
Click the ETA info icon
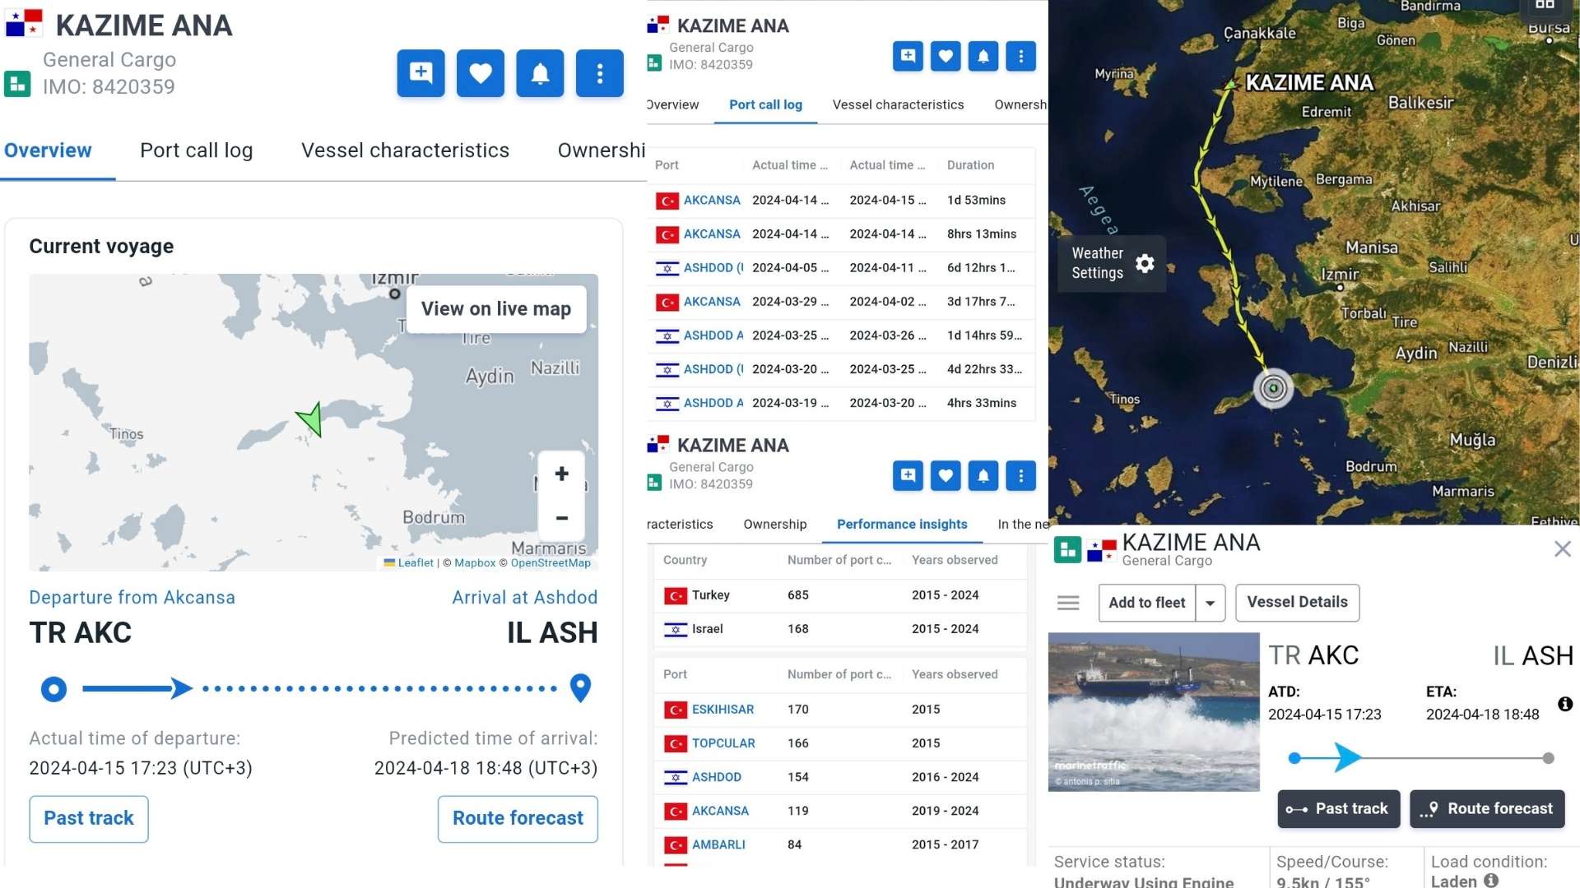pos(1564,704)
